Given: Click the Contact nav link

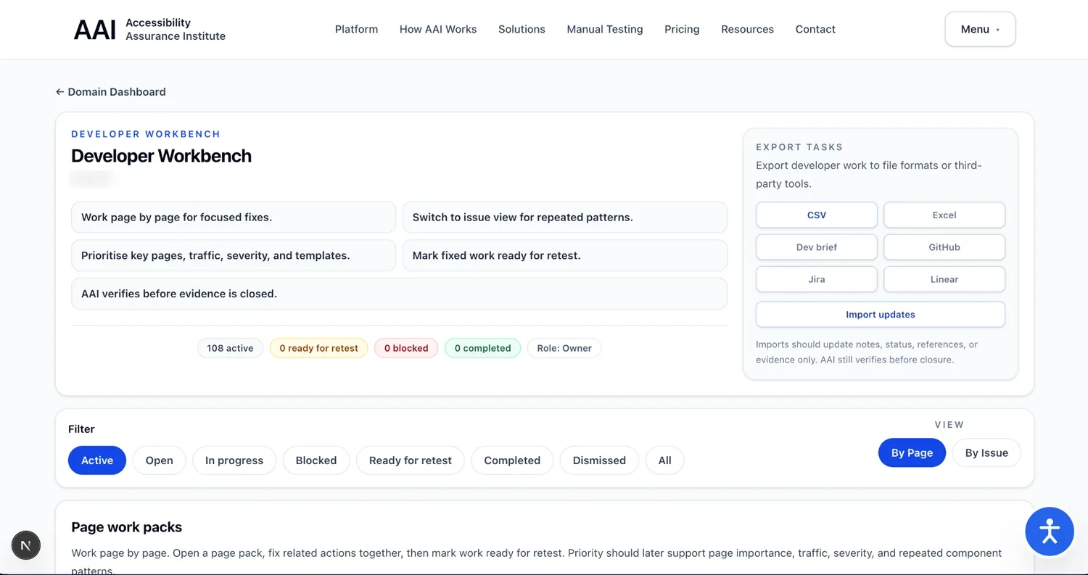Looking at the screenshot, I should coord(815,29).
